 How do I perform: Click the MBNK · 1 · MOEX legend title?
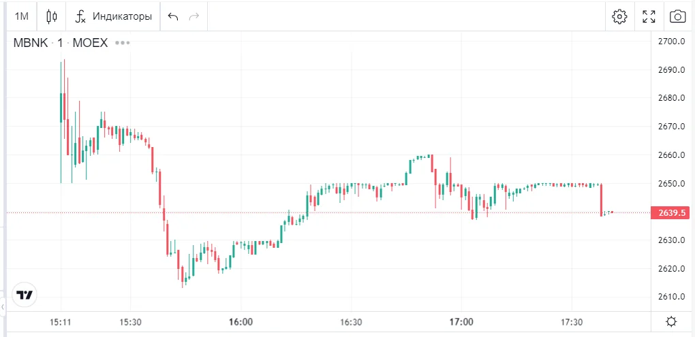click(x=61, y=43)
